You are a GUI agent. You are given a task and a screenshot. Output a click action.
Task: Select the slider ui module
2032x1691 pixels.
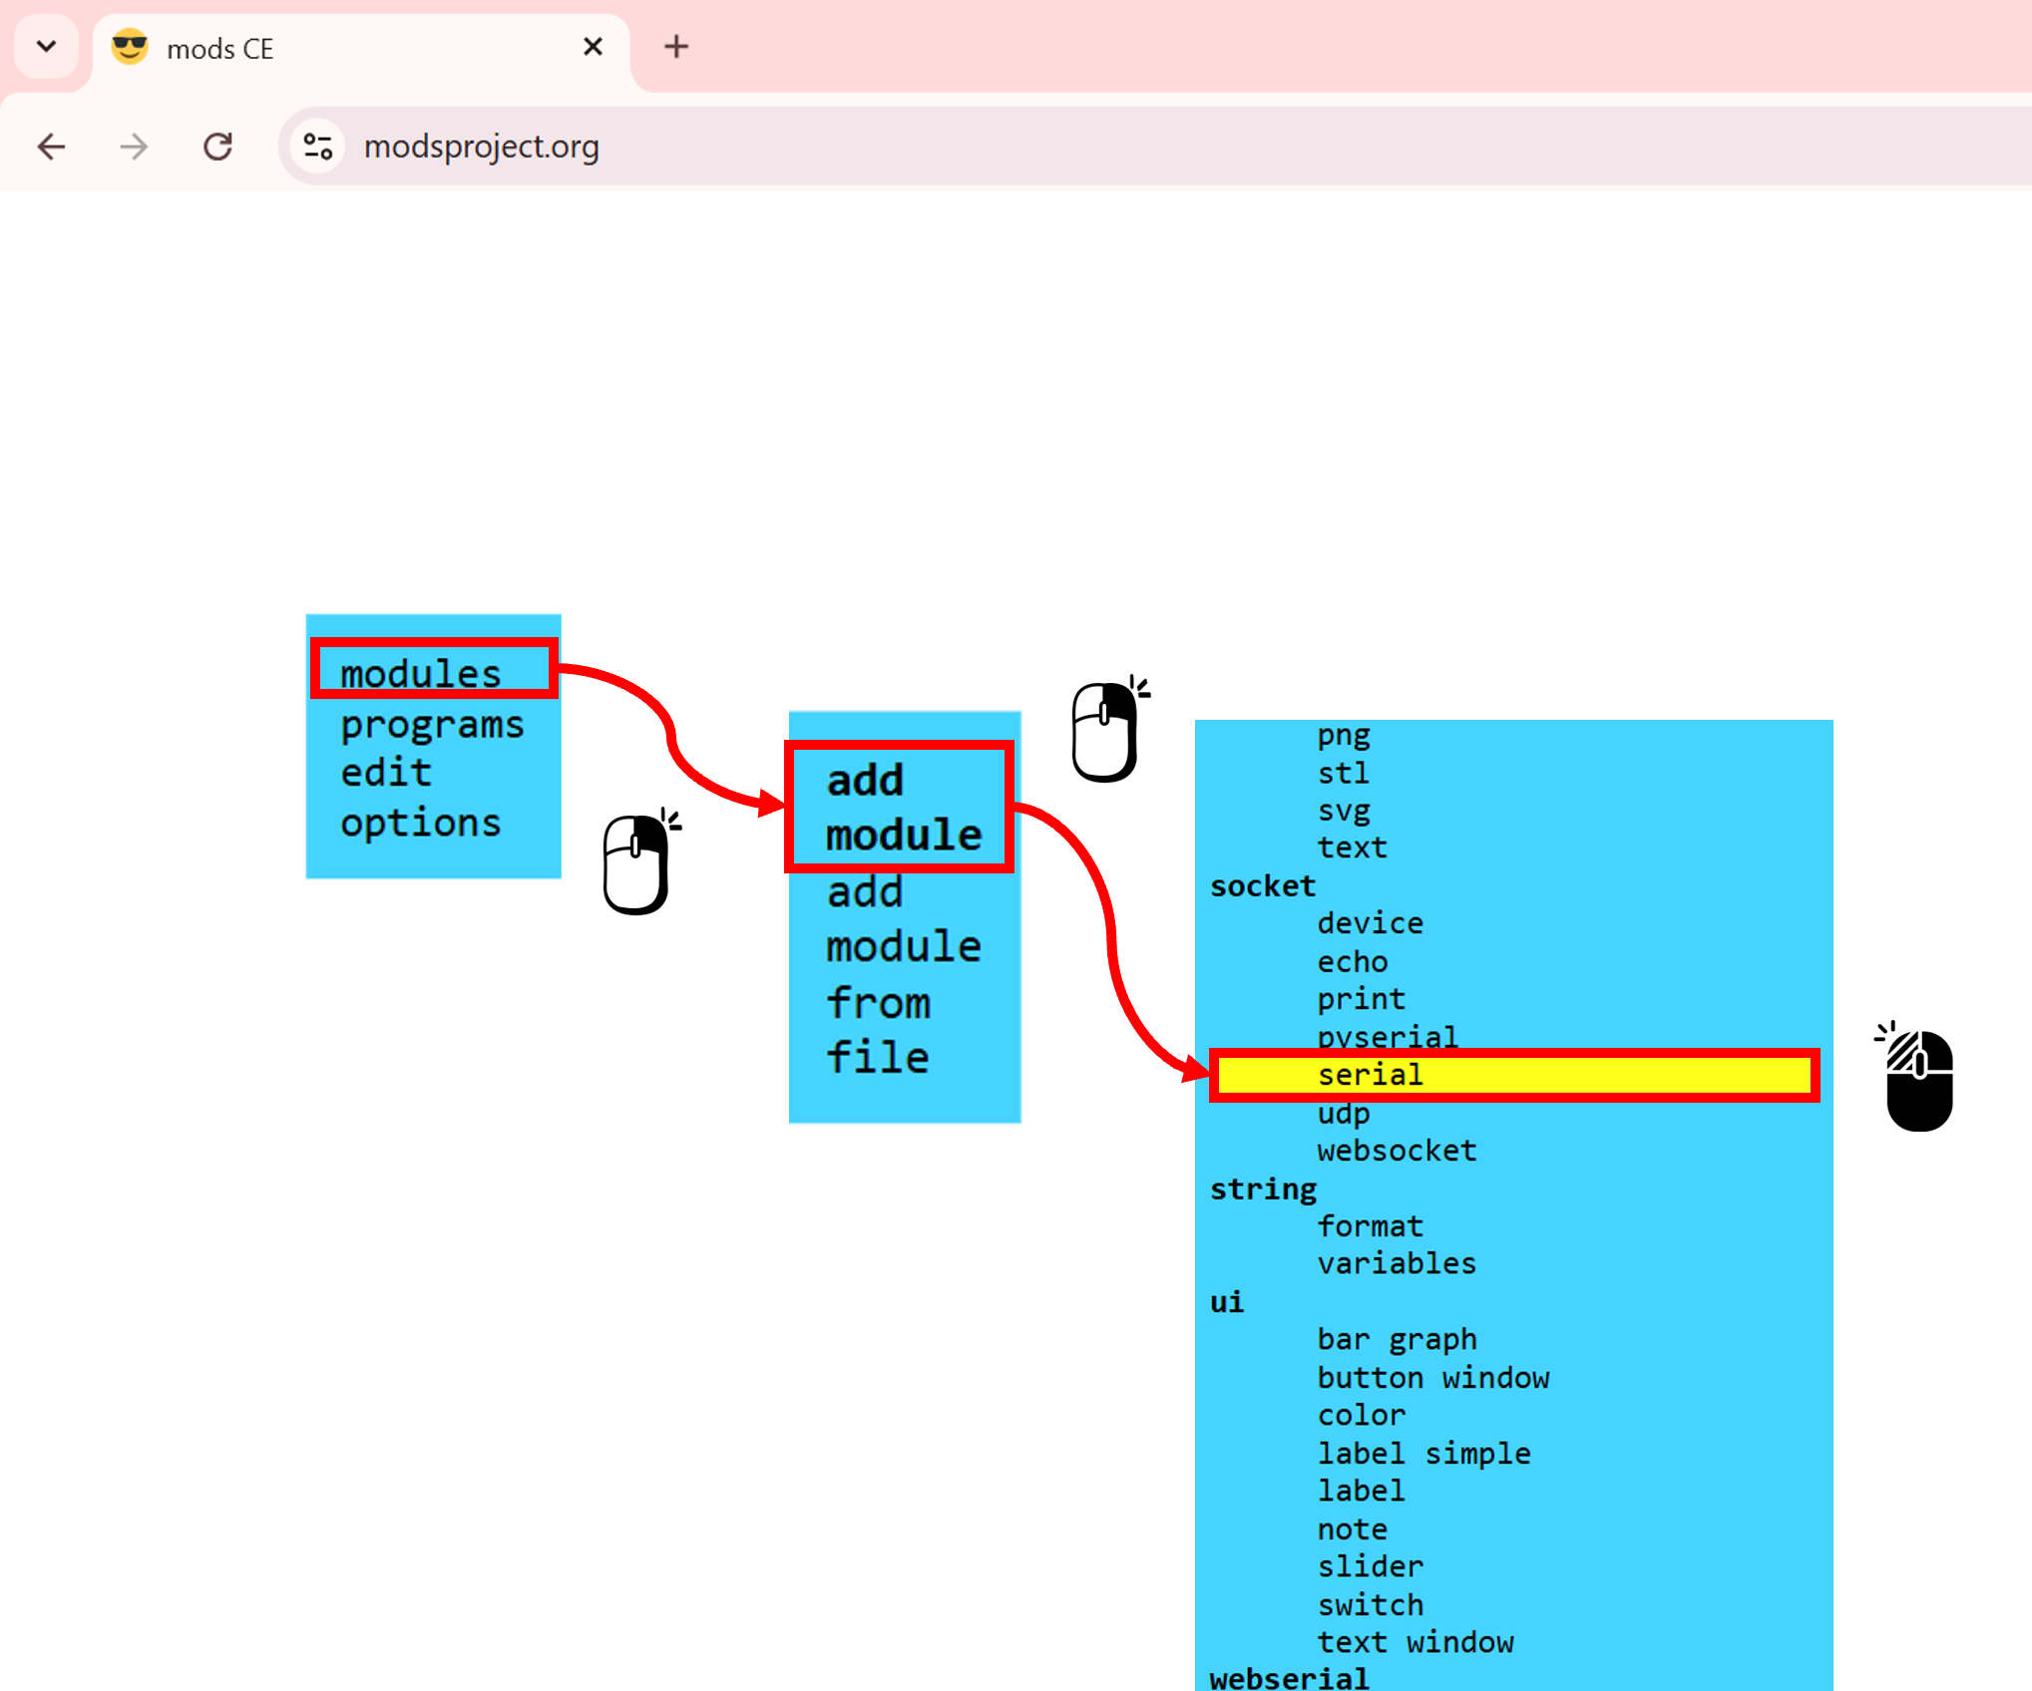click(1370, 1566)
